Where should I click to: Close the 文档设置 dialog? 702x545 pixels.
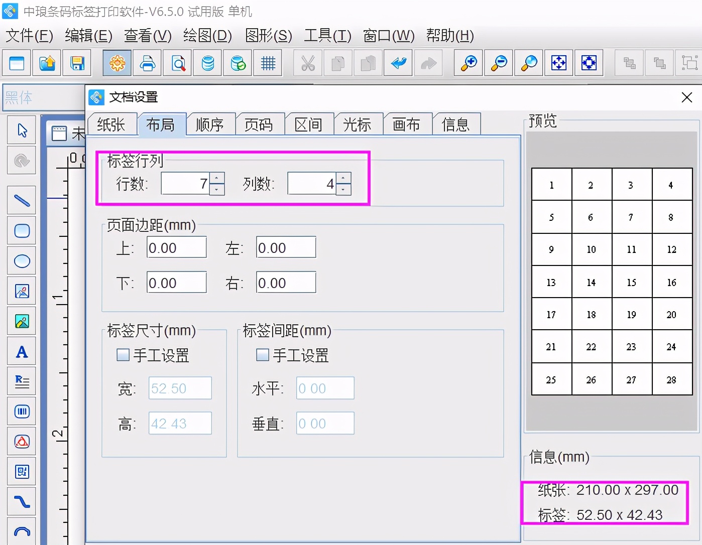686,97
